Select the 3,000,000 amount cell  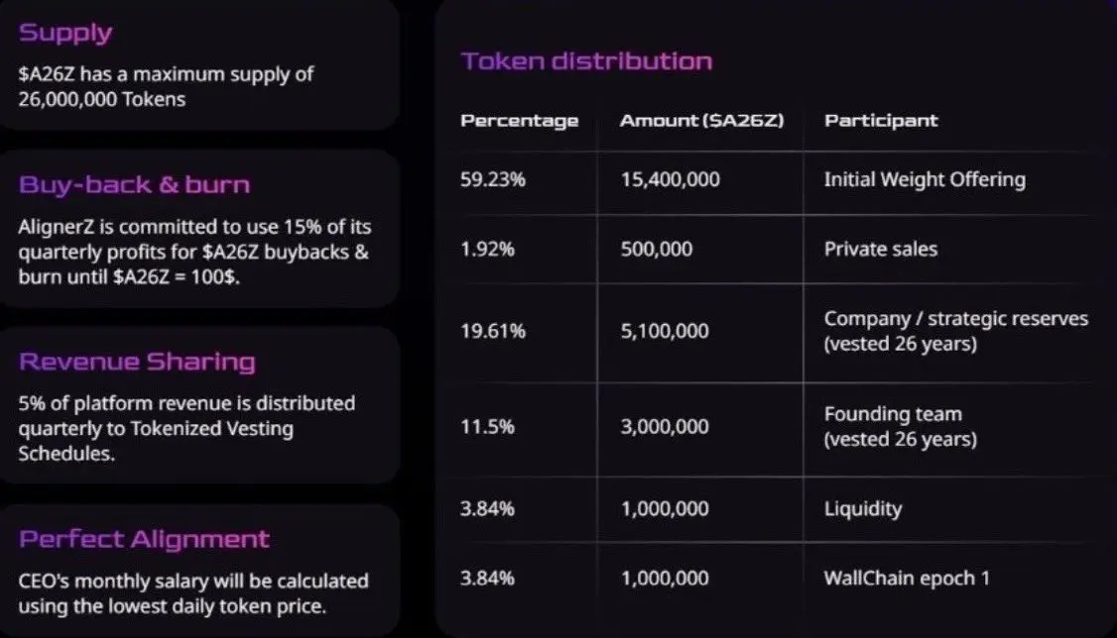point(665,427)
